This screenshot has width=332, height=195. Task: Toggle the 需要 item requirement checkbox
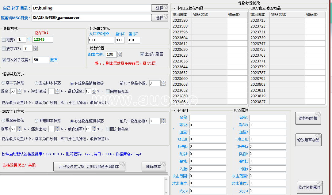(x=4, y=39)
